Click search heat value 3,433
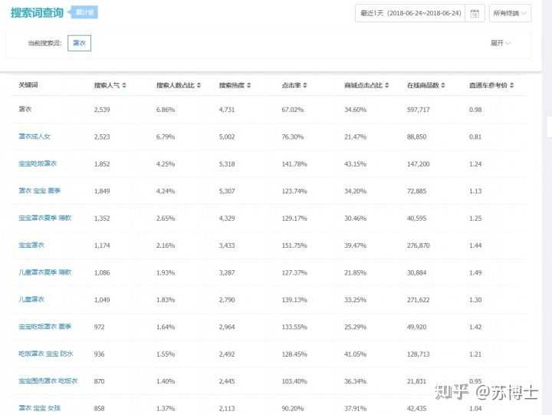The width and height of the screenshot is (552, 415). click(227, 245)
